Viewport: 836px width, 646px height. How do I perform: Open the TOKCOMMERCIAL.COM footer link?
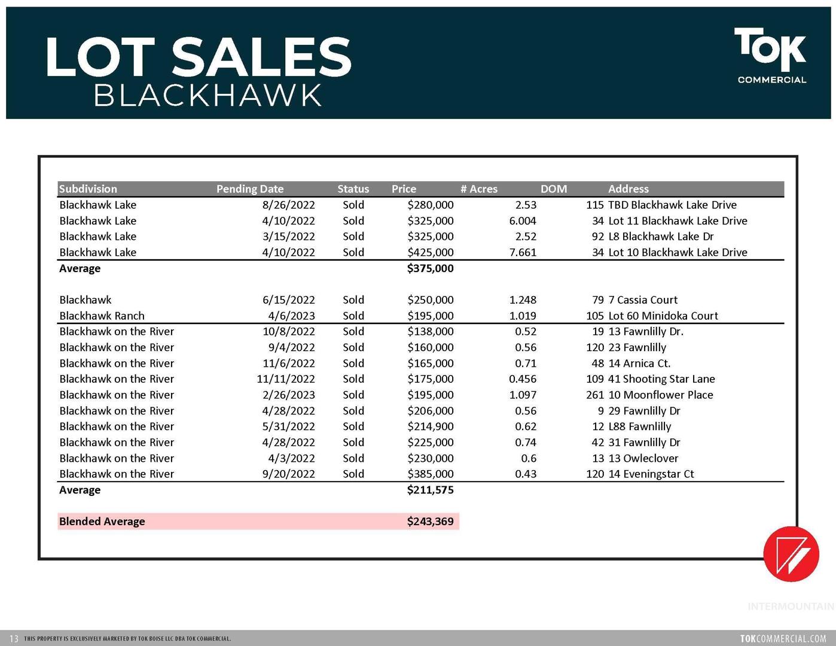pyautogui.click(x=783, y=638)
